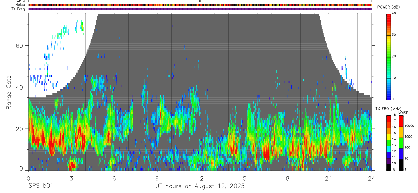Click the power color scale bar
Image resolution: width=418 pixels, height=193 pixels.
click(389, 57)
